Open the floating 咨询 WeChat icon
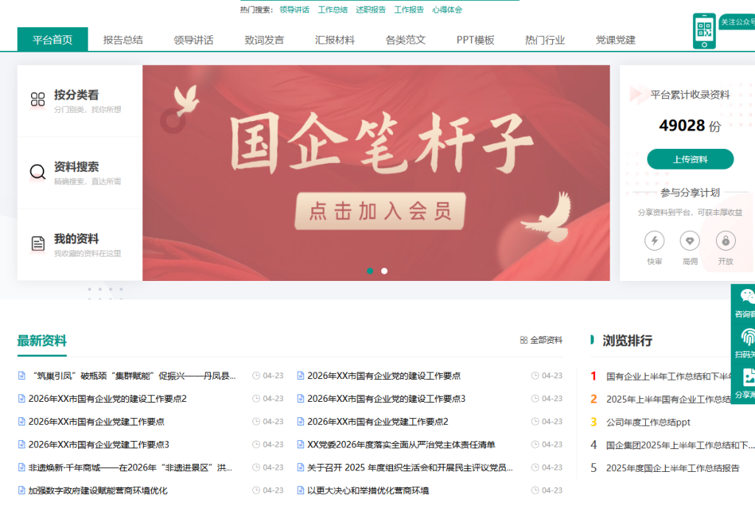 746,297
